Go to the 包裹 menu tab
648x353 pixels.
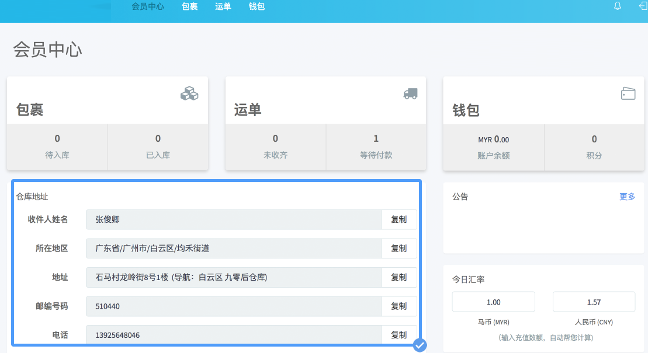point(189,7)
